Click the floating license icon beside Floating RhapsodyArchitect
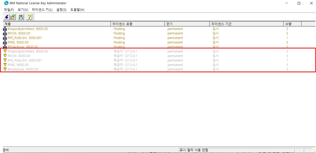This screenshot has height=153, width=316. point(5,29)
